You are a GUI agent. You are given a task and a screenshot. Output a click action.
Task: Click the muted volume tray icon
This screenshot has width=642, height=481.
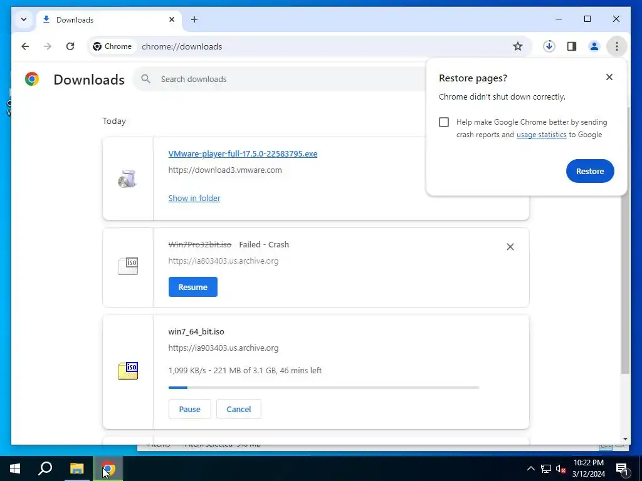560,468
